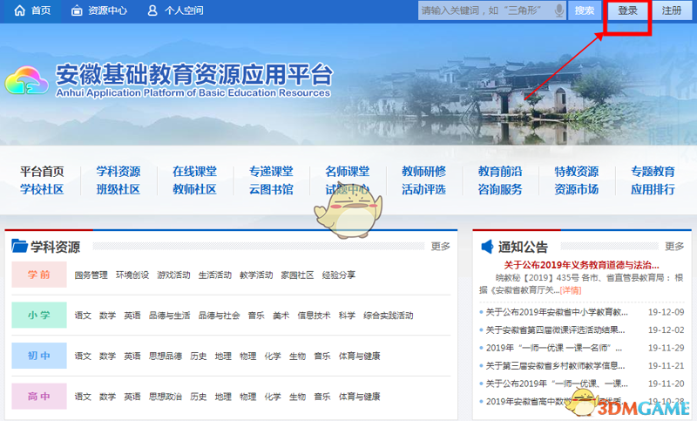Image resolution: width=697 pixels, height=421 pixels.
Task: Select the 初中 category block
Action: click(x=39, y=356)
